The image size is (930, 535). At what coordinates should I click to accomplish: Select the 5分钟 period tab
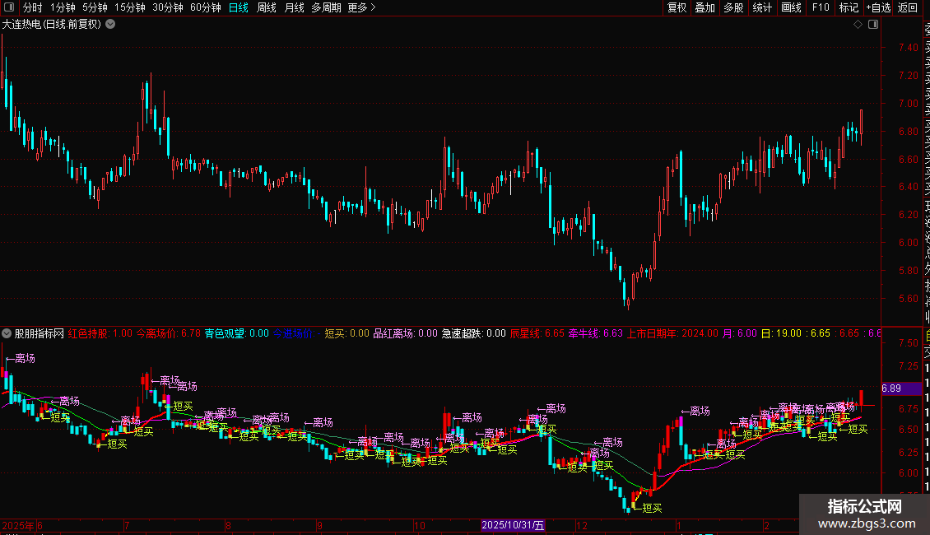(95, 7)
